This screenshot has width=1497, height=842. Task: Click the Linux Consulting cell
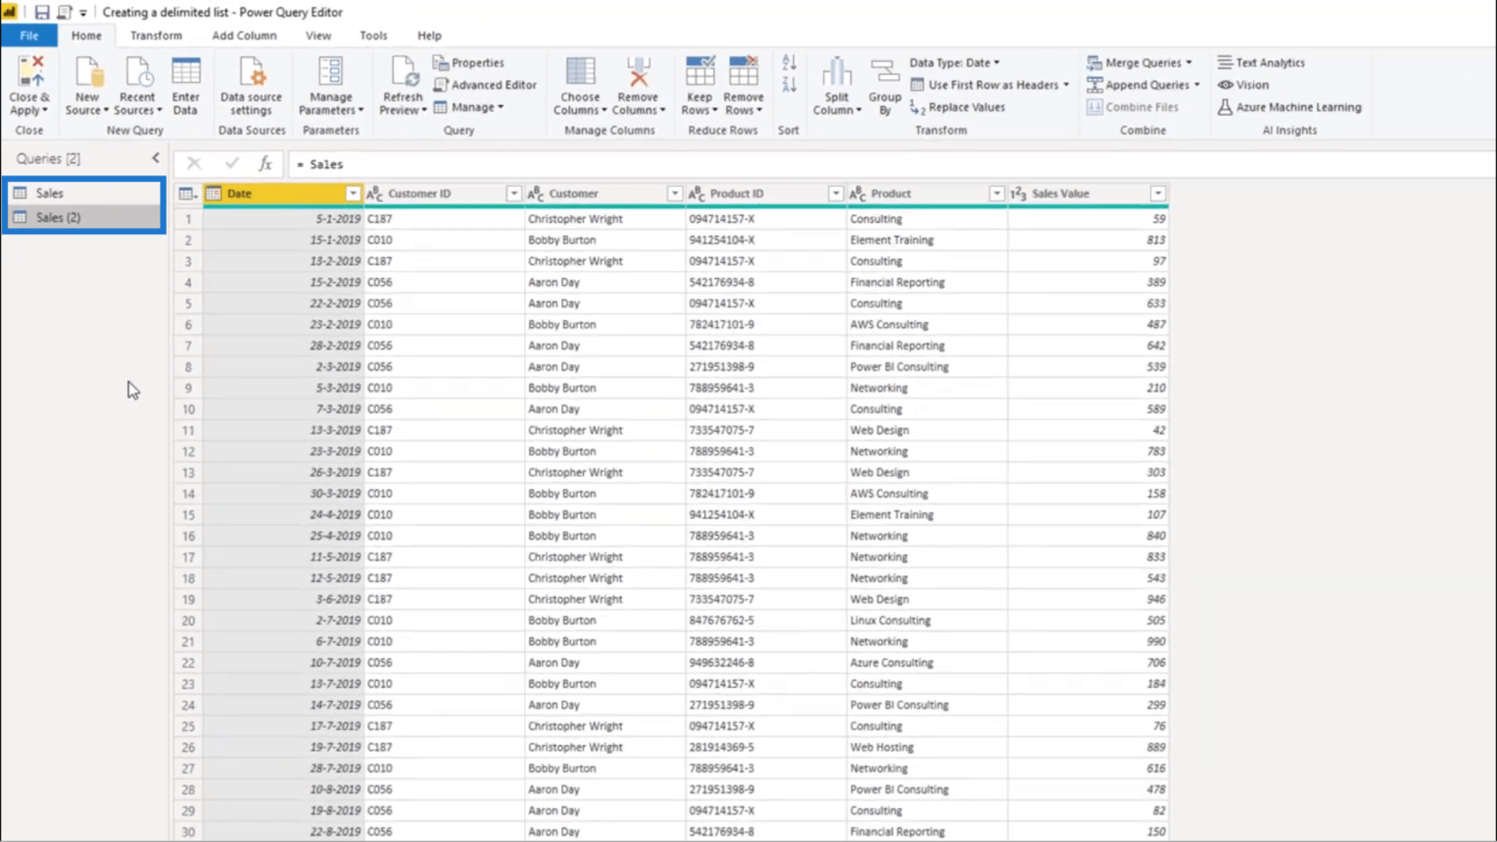coord(927,620)
